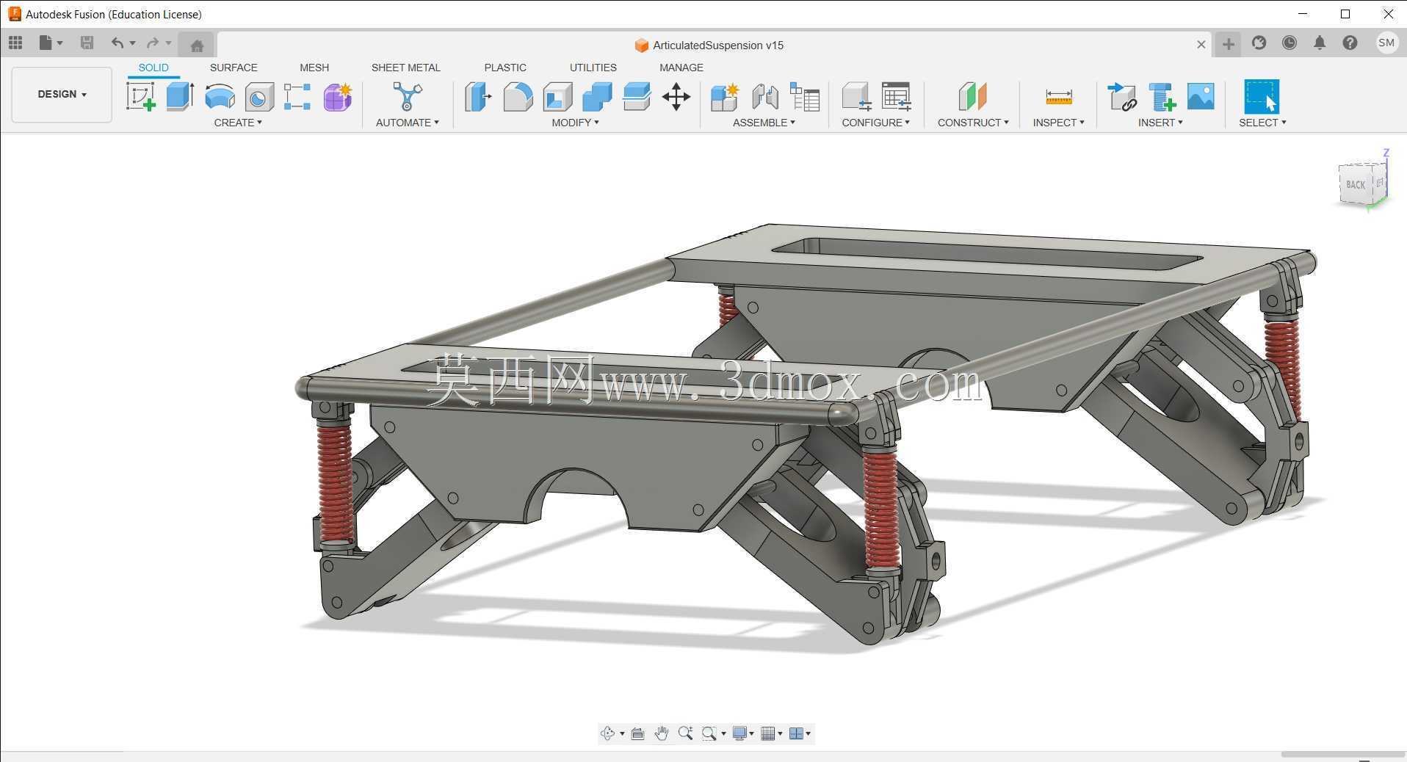Choose the Extrude tool icon

(x=180, y=96)
